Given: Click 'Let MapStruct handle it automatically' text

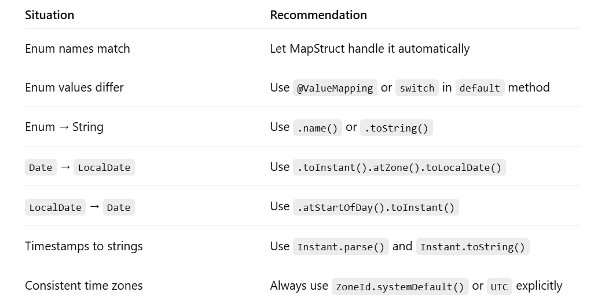Looking at the screenshot, I should click(x=369, y=49).
